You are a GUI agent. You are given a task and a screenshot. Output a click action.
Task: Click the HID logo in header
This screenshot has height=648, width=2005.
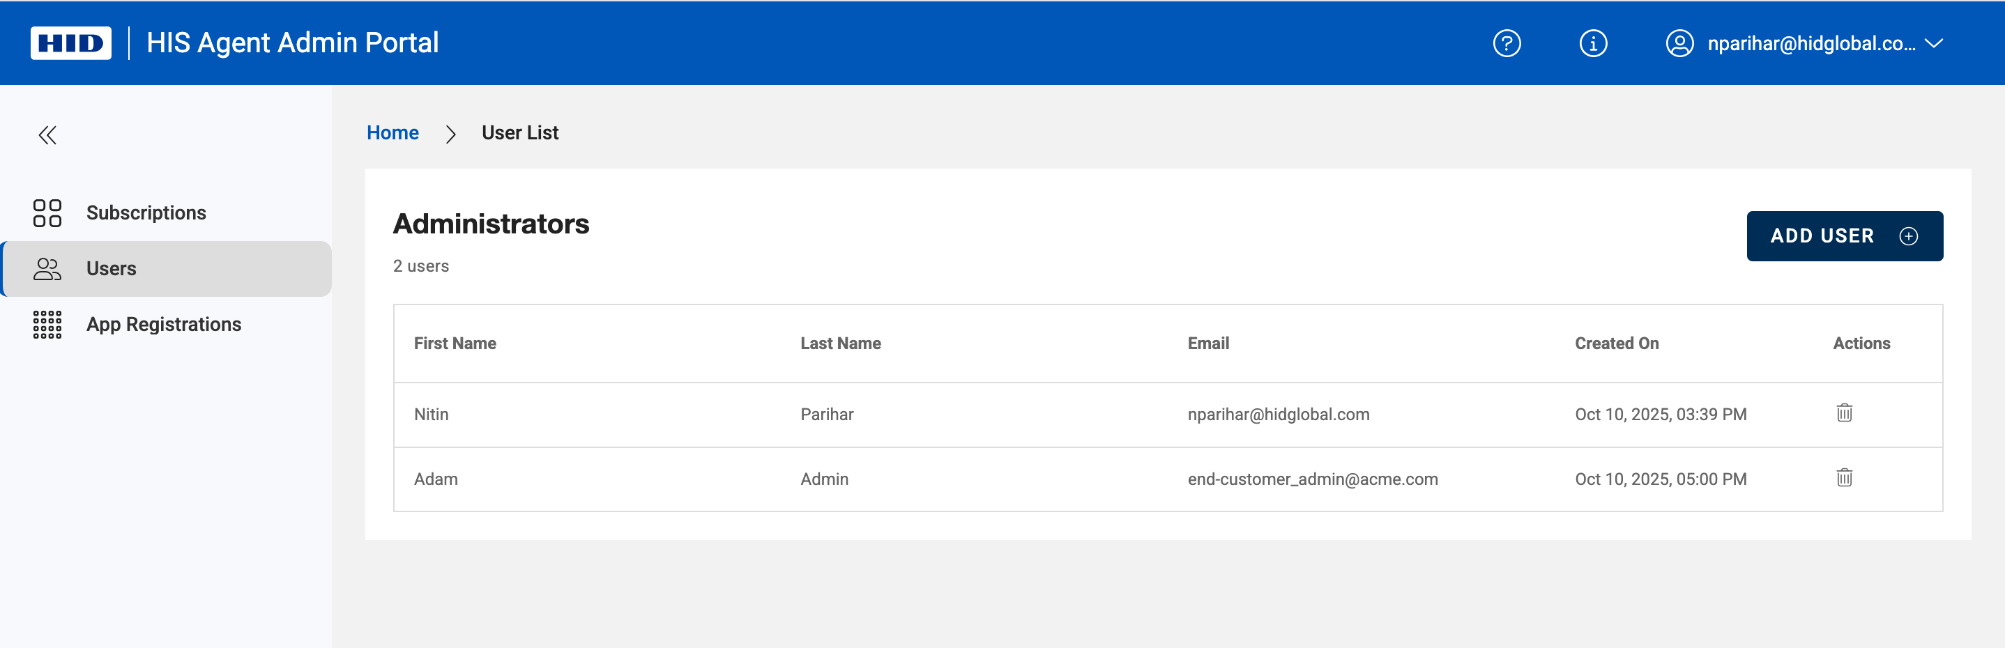point(71,43)
